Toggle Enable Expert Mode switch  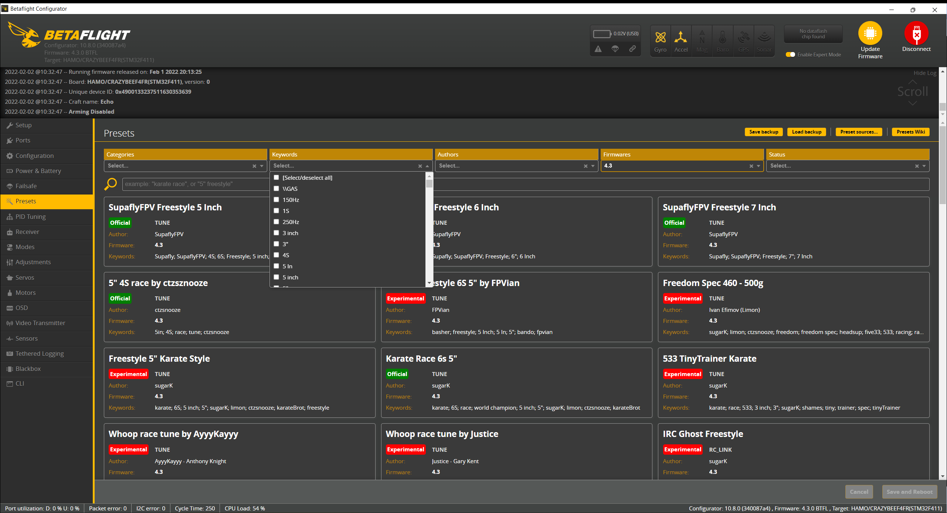pyautogui.click(x=790, y=55)
